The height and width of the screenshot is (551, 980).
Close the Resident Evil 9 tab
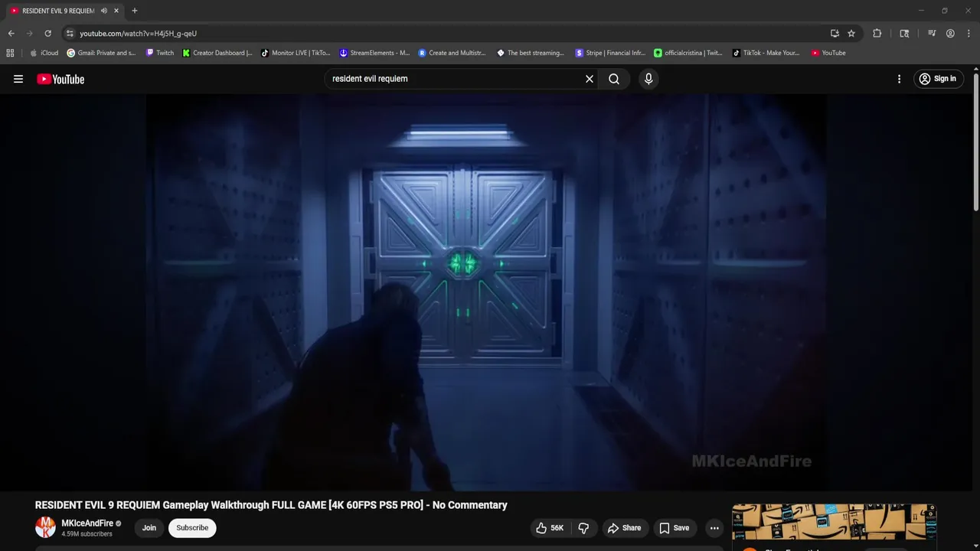click(x=116, y=11)
